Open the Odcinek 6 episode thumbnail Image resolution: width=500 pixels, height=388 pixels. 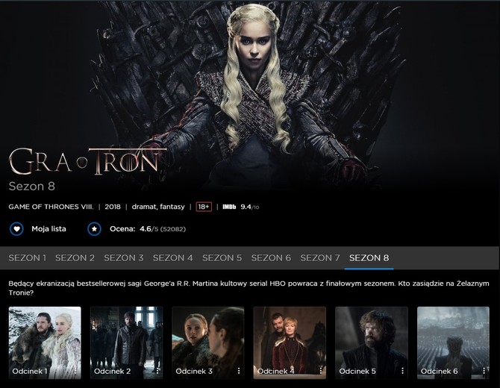tap(453, 342)
